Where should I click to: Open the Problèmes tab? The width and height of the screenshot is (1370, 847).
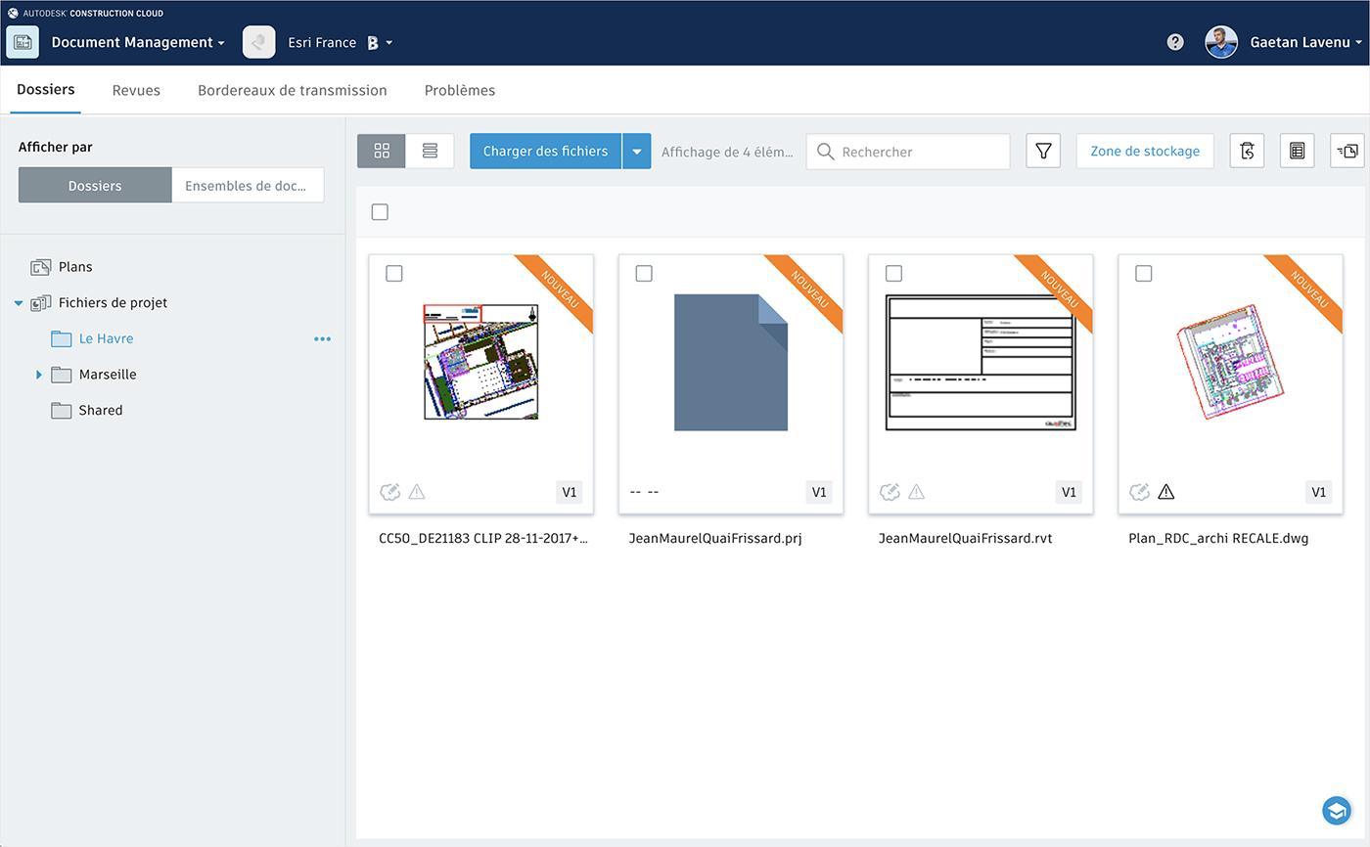[460, 90]
